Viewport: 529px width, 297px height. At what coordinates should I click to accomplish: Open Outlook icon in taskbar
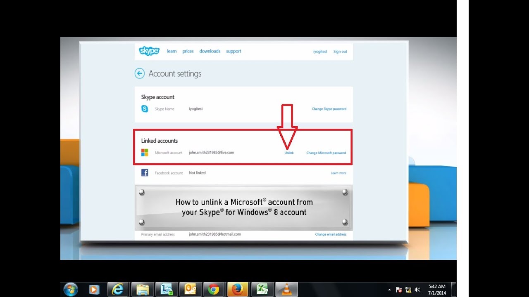[x=191, y=290]
